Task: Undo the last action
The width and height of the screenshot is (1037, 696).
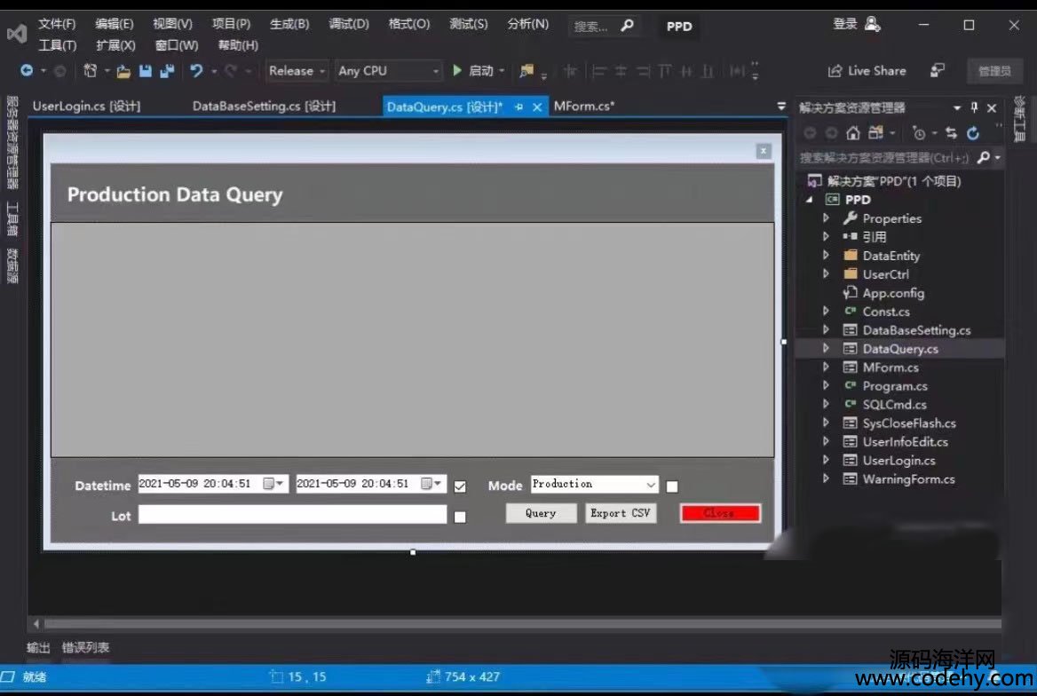Action: click(196, 71)
